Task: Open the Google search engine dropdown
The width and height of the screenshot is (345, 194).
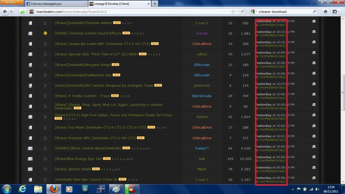Action: click(x=253, y=11)
